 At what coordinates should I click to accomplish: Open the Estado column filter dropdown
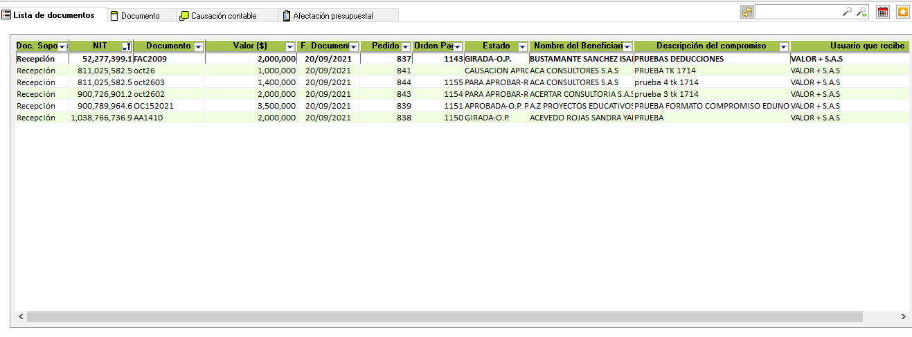522,46
